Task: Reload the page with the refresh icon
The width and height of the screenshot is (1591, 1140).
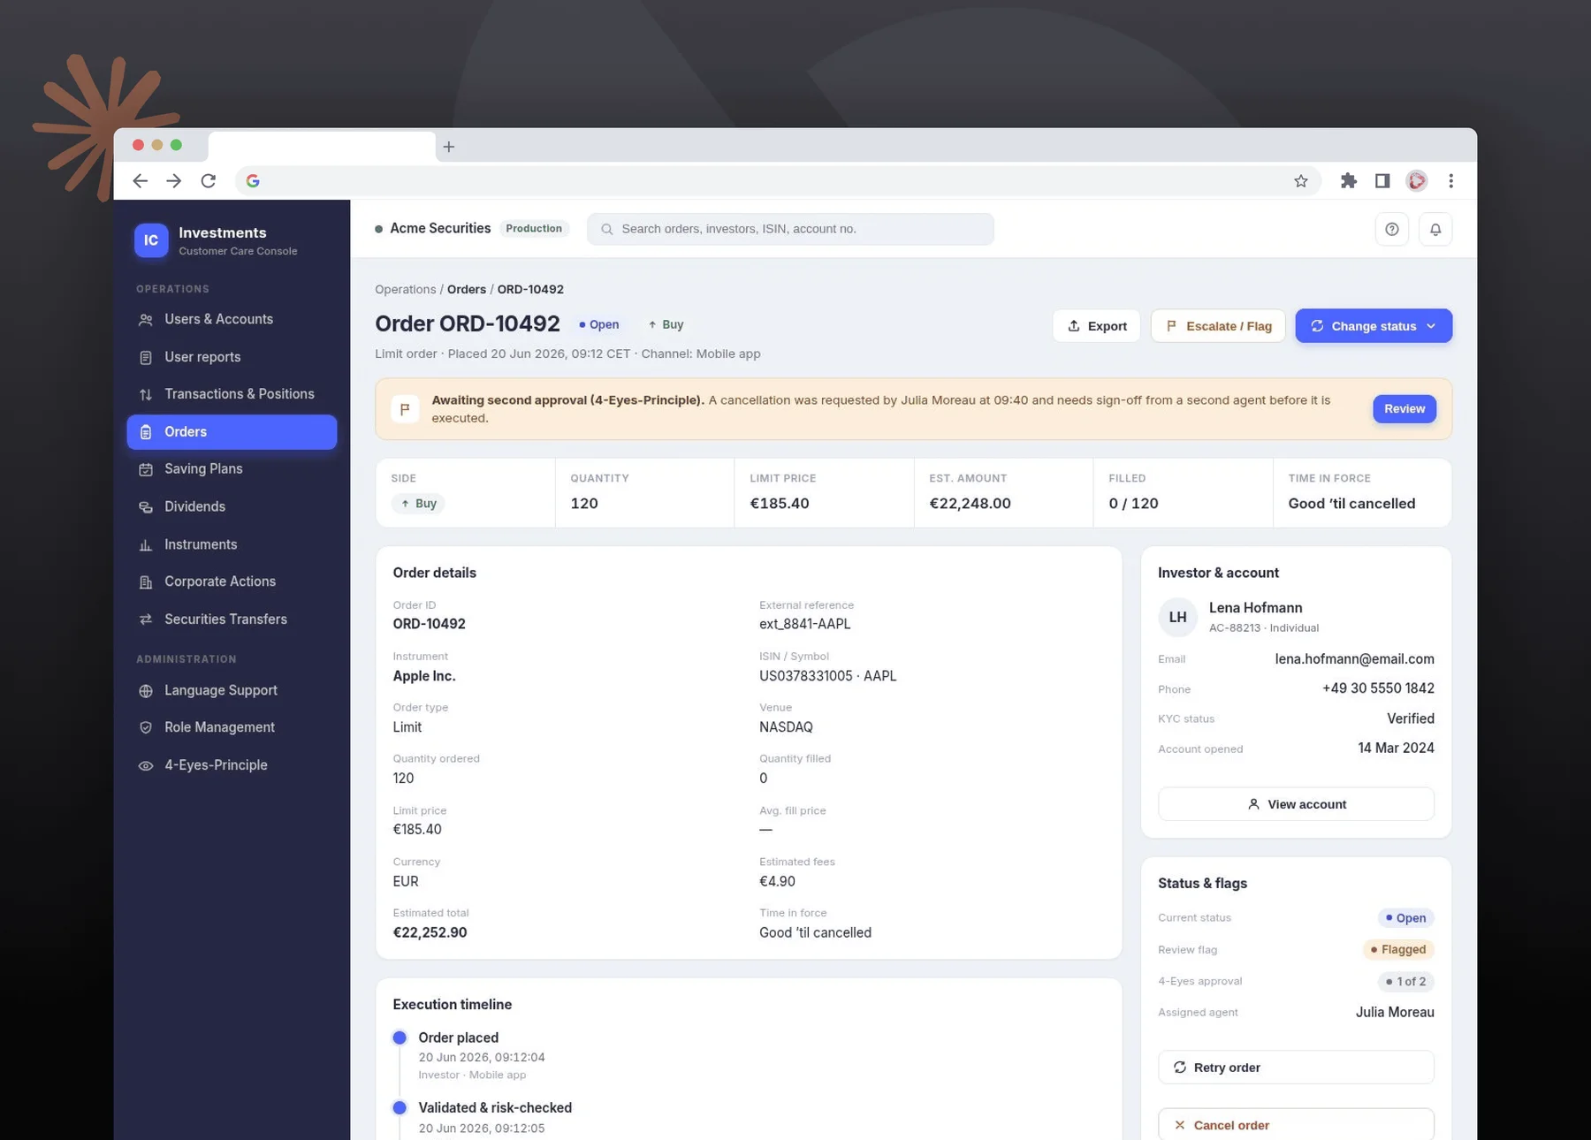Action: 209,181
